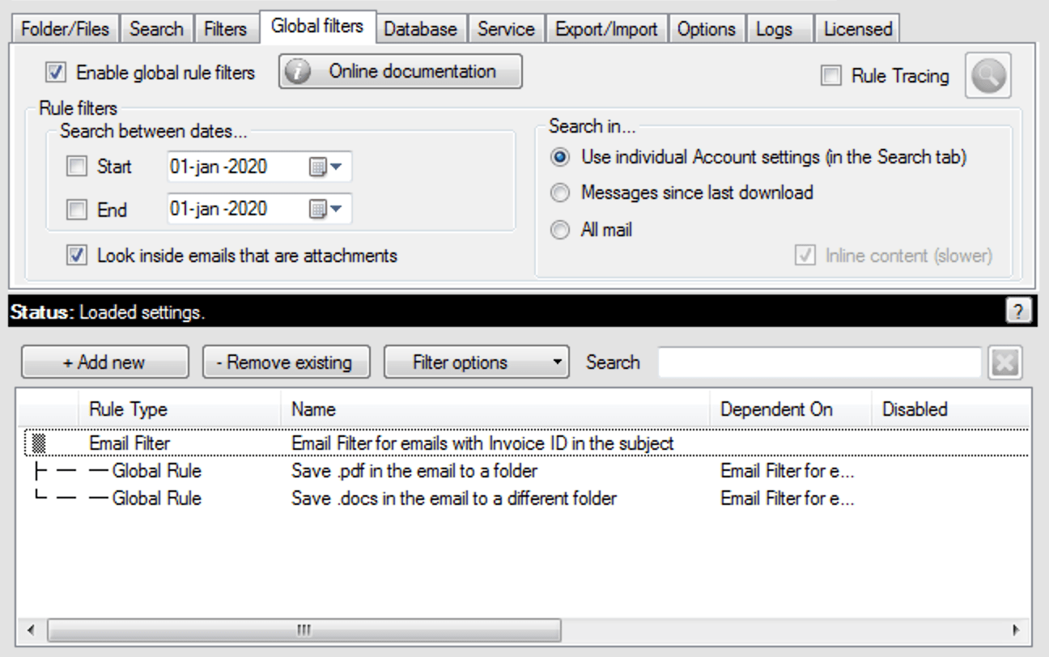Select the All mail radio option
This screenshot has height=657, width=1049.
click(x=558, y=230)
